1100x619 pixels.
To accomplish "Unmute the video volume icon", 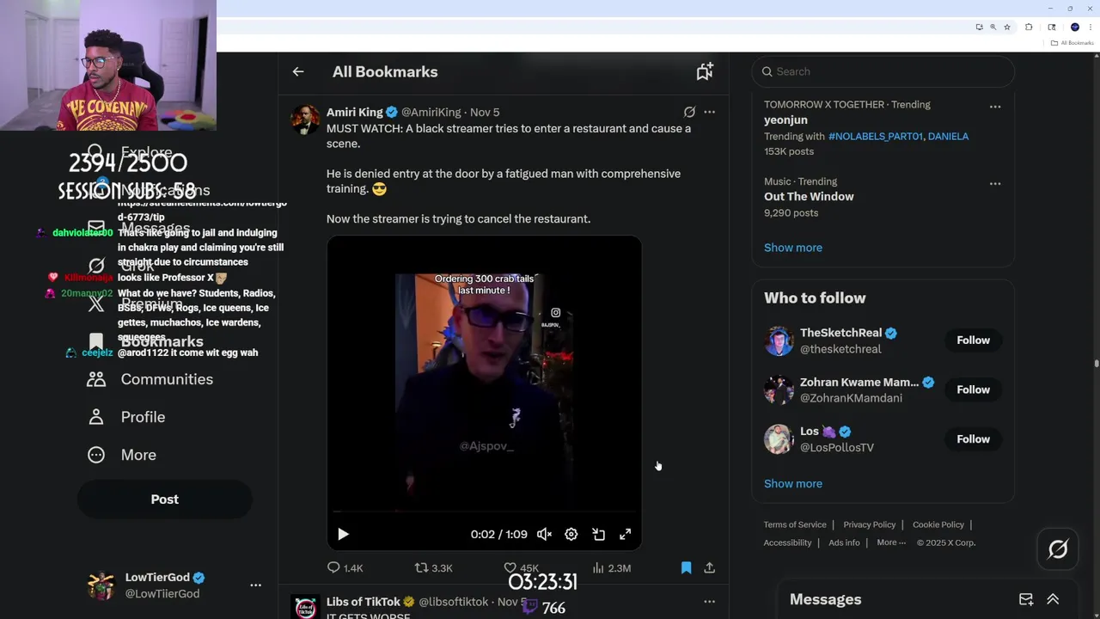I will pos(544,534).
